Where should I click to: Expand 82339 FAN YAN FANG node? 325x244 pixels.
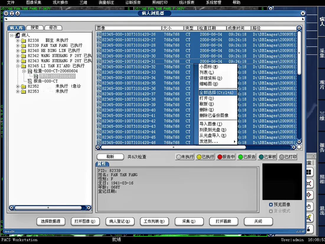(18, 45)
